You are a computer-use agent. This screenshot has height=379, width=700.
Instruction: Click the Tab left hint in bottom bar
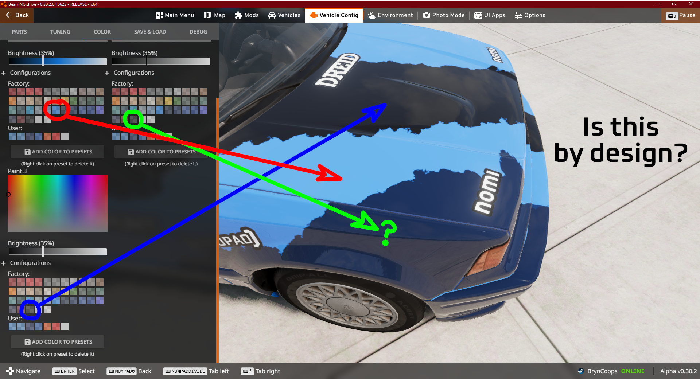click(x=196, y=371)
